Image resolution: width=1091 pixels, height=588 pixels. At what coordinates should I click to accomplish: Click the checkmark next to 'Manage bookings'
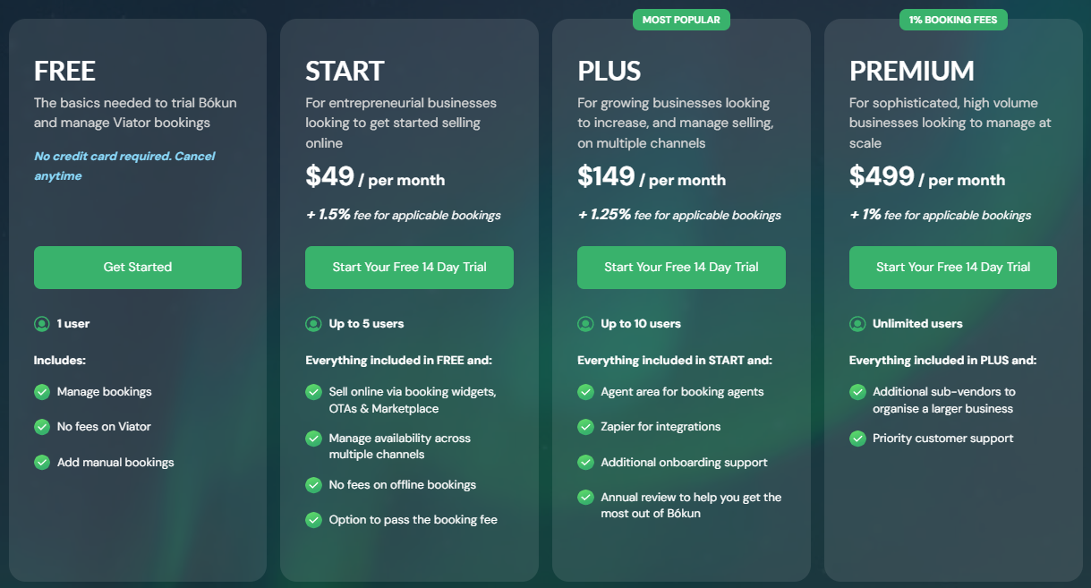42,392
